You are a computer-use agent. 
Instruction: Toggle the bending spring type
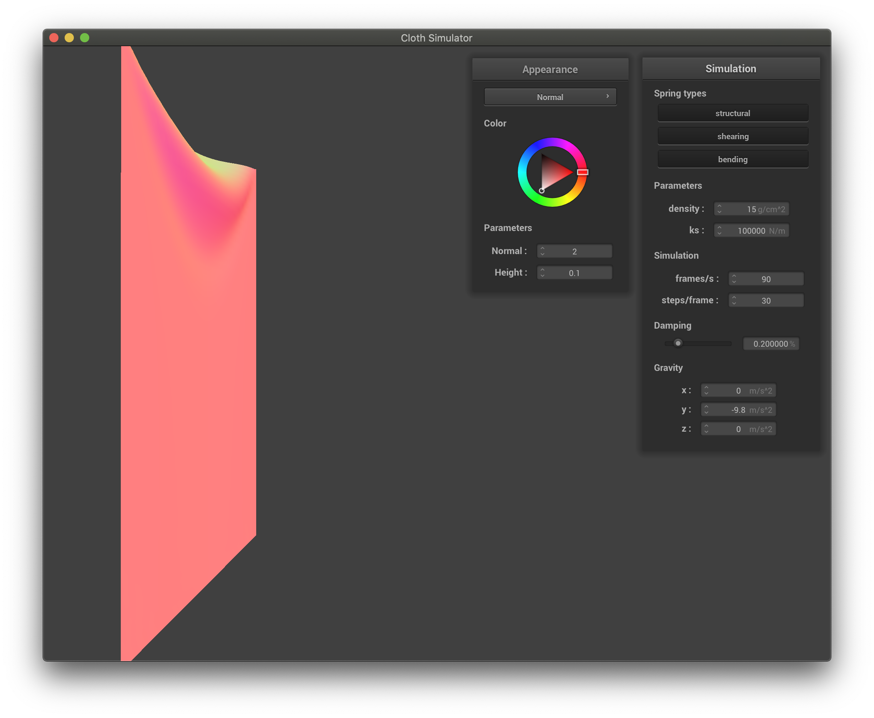[732, 159]
